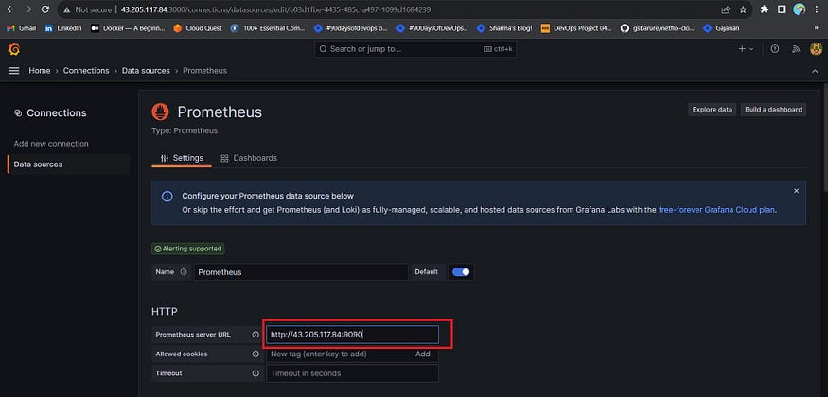Click the info icon in the blue banner

[x=167, y=196]
